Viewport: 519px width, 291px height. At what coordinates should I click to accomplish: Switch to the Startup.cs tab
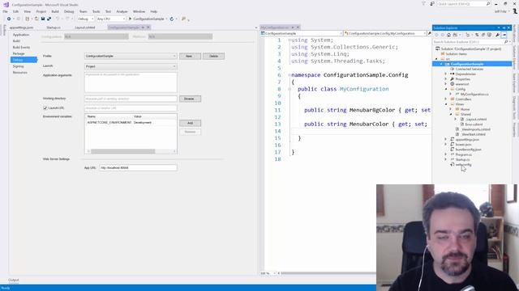pyautogui.click(x=54, y=27)
